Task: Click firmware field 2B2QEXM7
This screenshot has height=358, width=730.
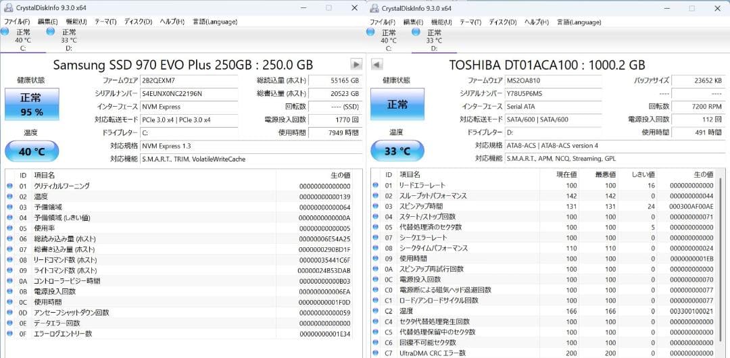Action: pos(189,80)
